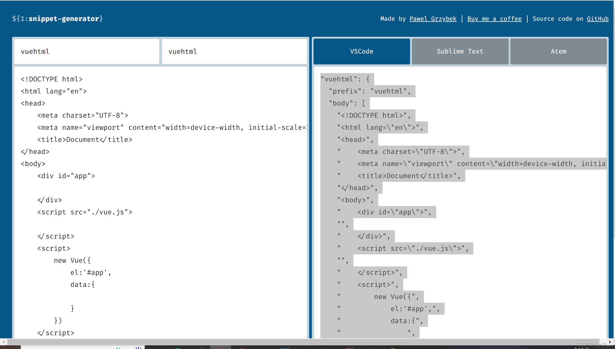This screenshot has width=615, height=349.
Task: Switch to the Atom tab
Action: (558, 52)
